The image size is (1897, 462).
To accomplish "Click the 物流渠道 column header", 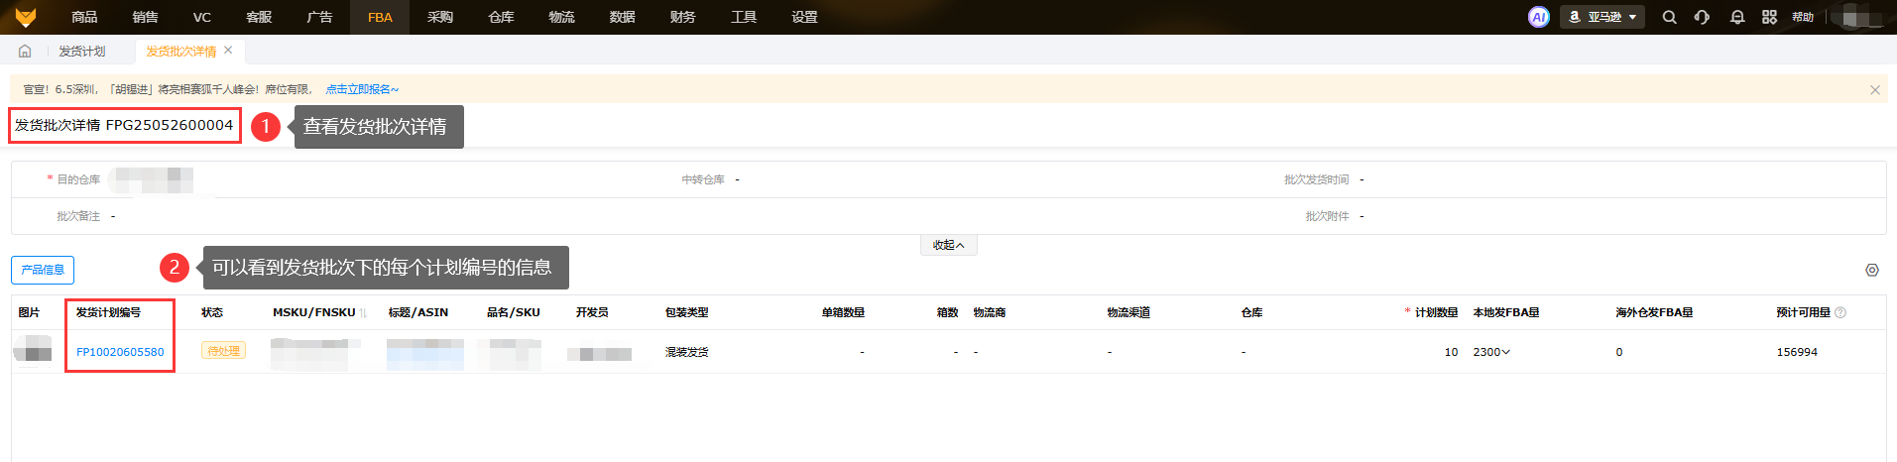I will 1128,312.
